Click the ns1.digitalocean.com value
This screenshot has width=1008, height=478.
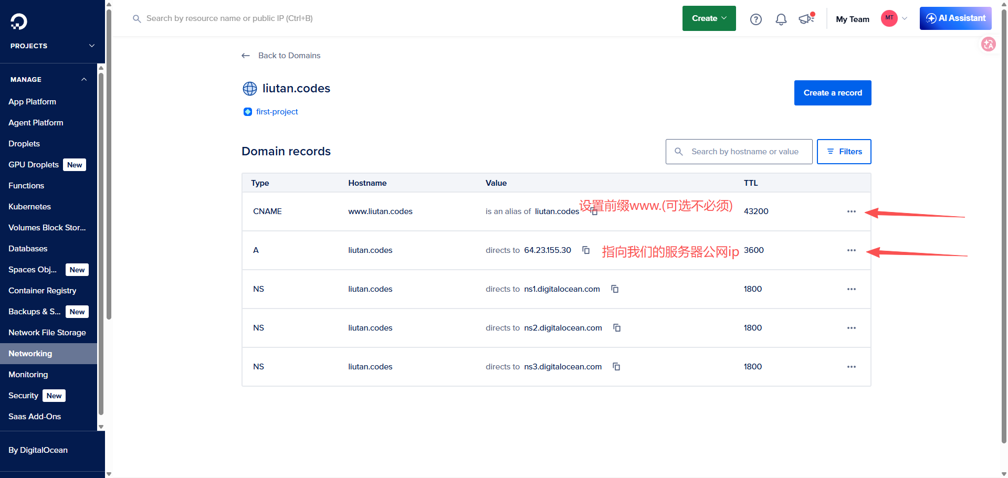(x=562, y=289)
